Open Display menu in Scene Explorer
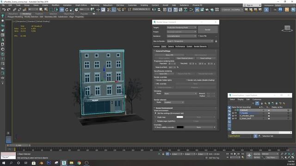Viewport: 296px width, 166px height. (x=240, y=100)
